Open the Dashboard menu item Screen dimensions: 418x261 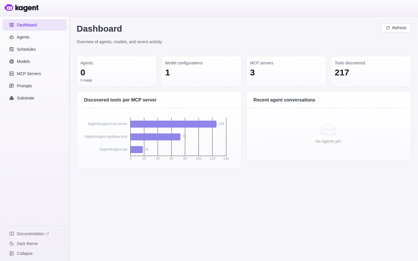(35, 25)
